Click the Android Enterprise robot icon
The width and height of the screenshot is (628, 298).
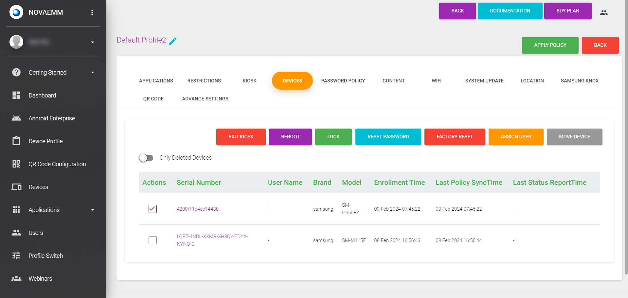[16, 118]
